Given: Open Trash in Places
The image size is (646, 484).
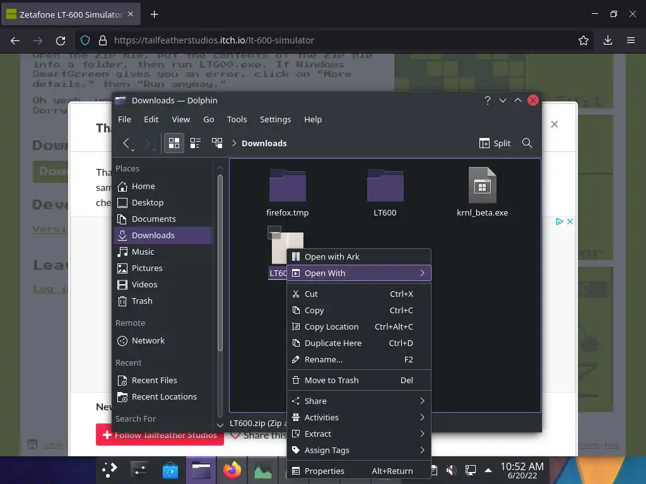Looking at the screenshot, I should (163, 301).
